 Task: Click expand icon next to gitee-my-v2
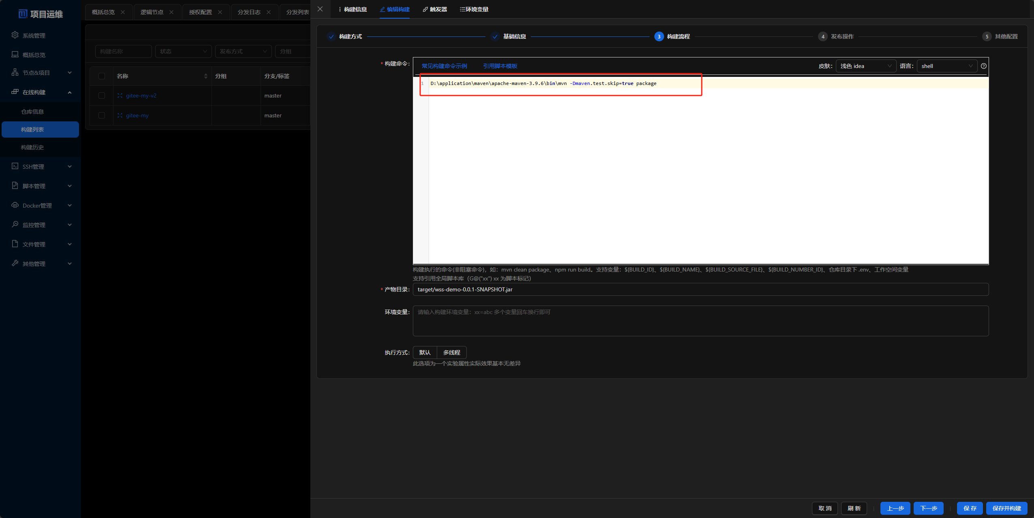(x=120, y=96)
